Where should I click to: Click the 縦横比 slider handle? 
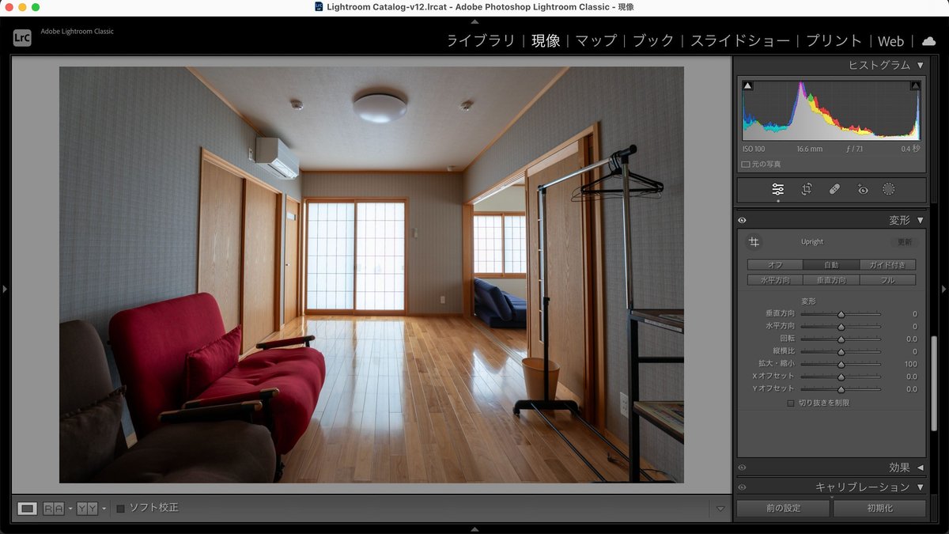841,352
